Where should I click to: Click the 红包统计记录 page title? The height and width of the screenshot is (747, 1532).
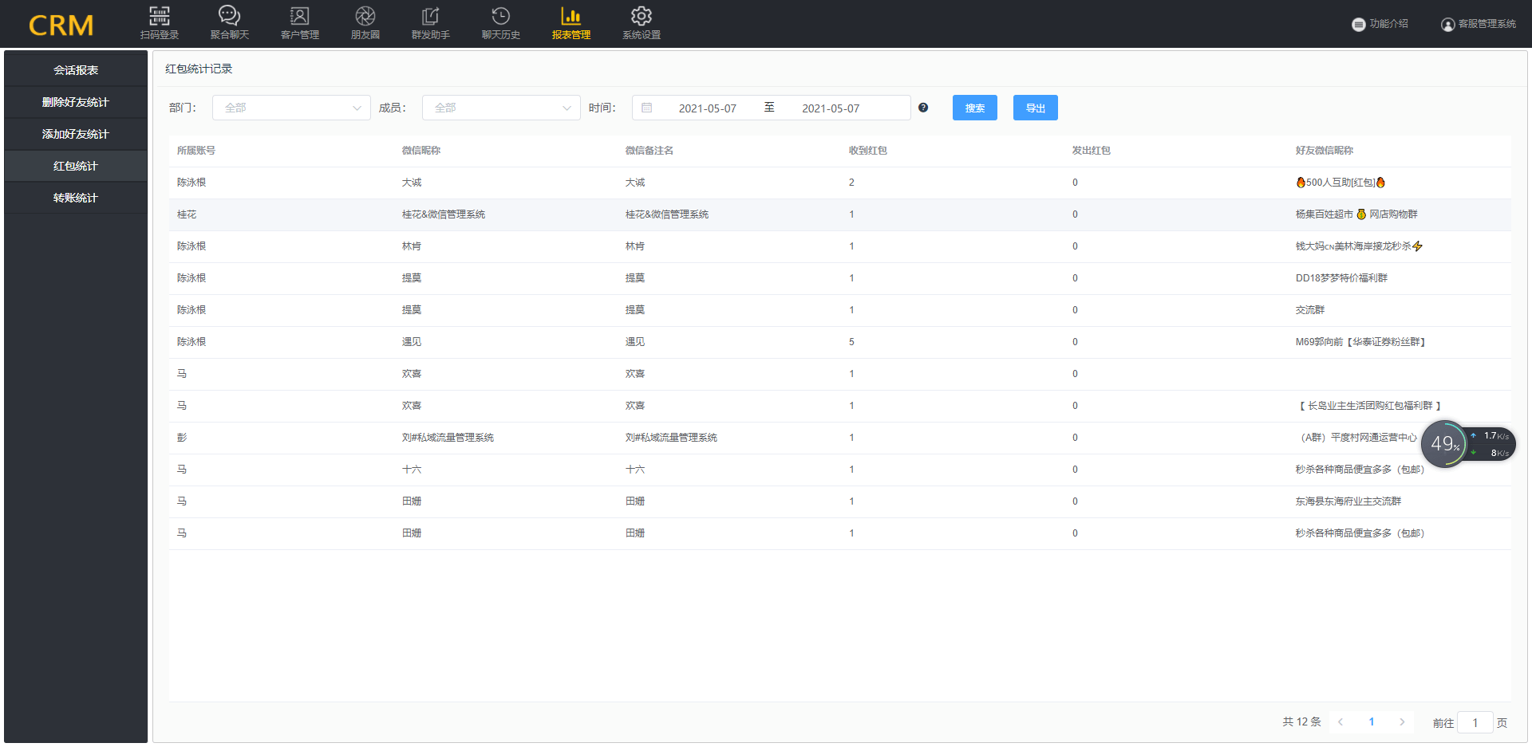[199, 69]
